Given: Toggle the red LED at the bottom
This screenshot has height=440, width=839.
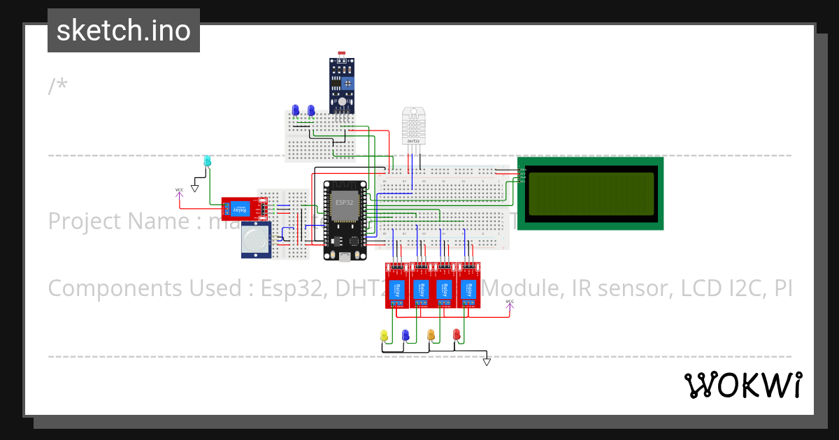Looking at the screenshot, I should [457, 335].
